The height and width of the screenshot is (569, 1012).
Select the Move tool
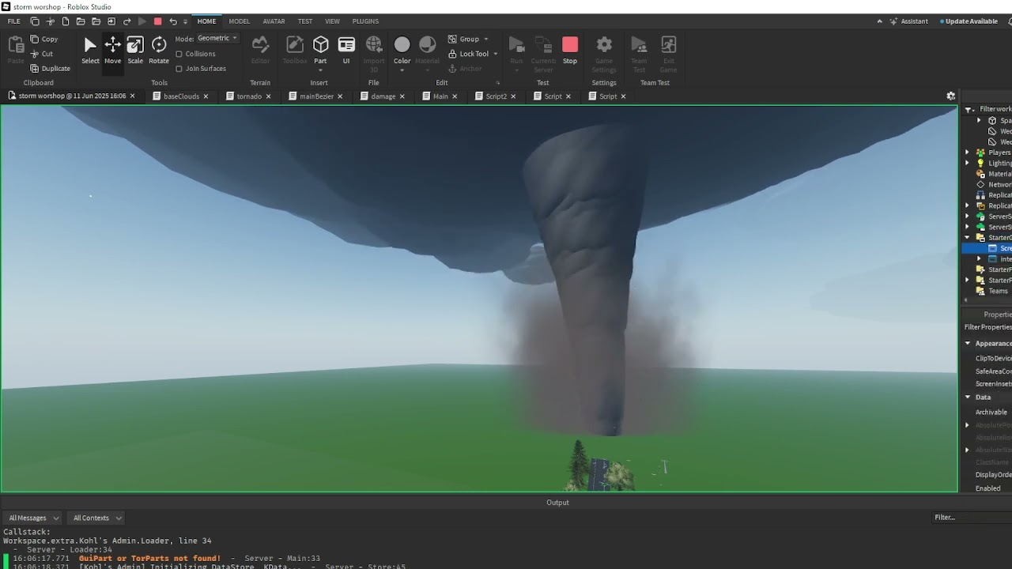tap(112, 51)
